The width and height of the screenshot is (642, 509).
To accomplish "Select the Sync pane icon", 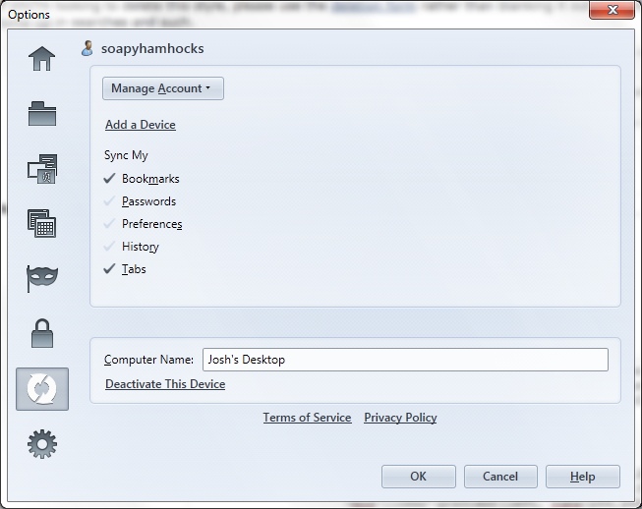I will pyautogui.click(x=42, y=389).
